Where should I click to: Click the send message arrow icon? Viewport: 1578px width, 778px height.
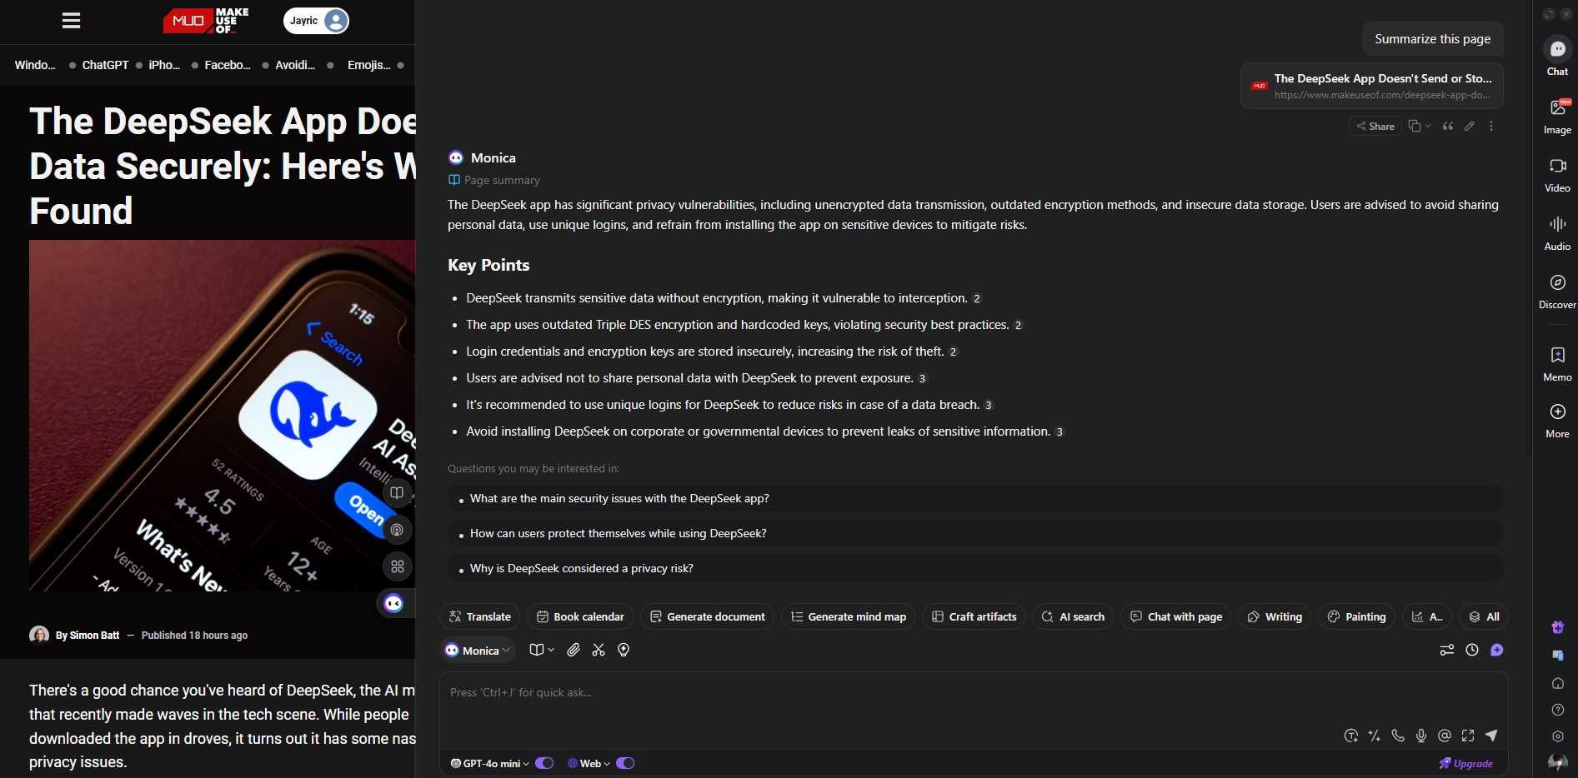pos(1491,736)
